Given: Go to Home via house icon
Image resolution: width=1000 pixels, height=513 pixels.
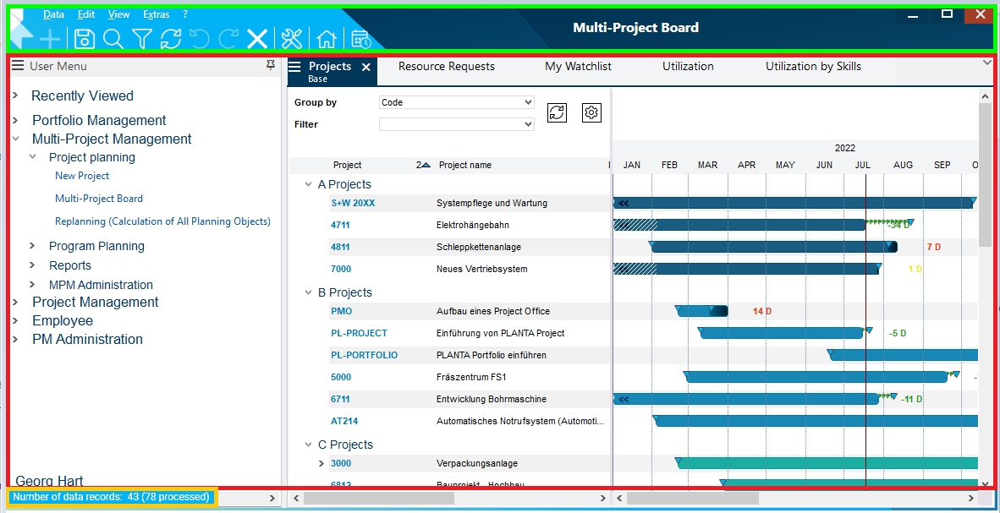Looking at the screenshot, I should coord(326,38).
